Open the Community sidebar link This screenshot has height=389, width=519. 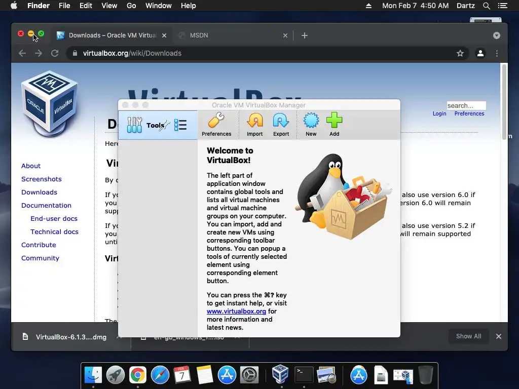coord(40,258)
